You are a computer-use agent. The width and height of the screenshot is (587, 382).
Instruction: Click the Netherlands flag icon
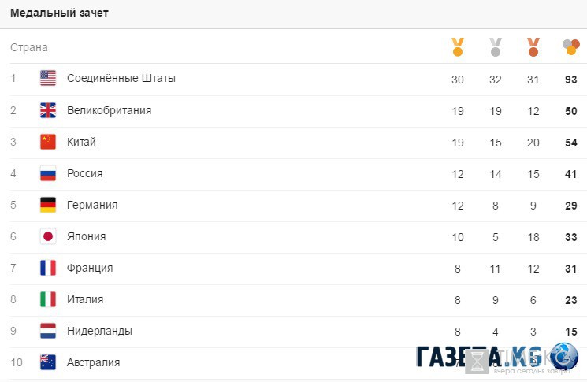pyautogui.click(x=48, y=331)
